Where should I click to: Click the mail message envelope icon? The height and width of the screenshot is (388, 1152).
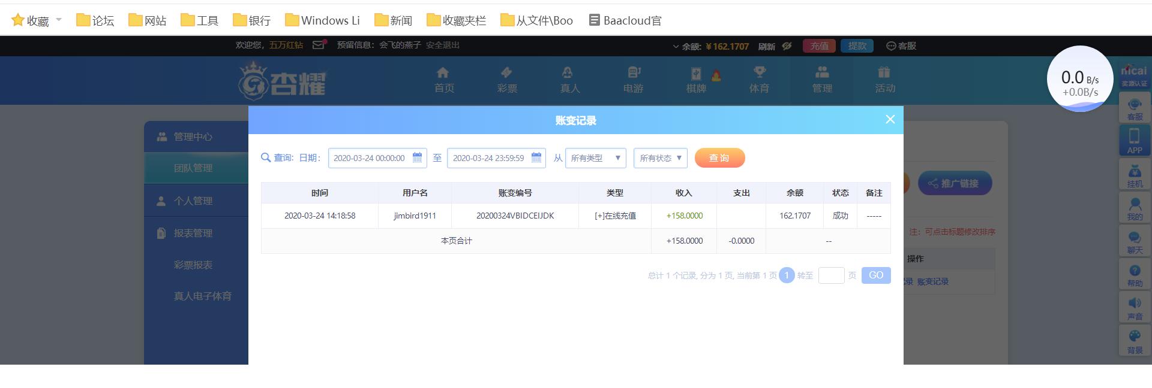coord(319,45)
